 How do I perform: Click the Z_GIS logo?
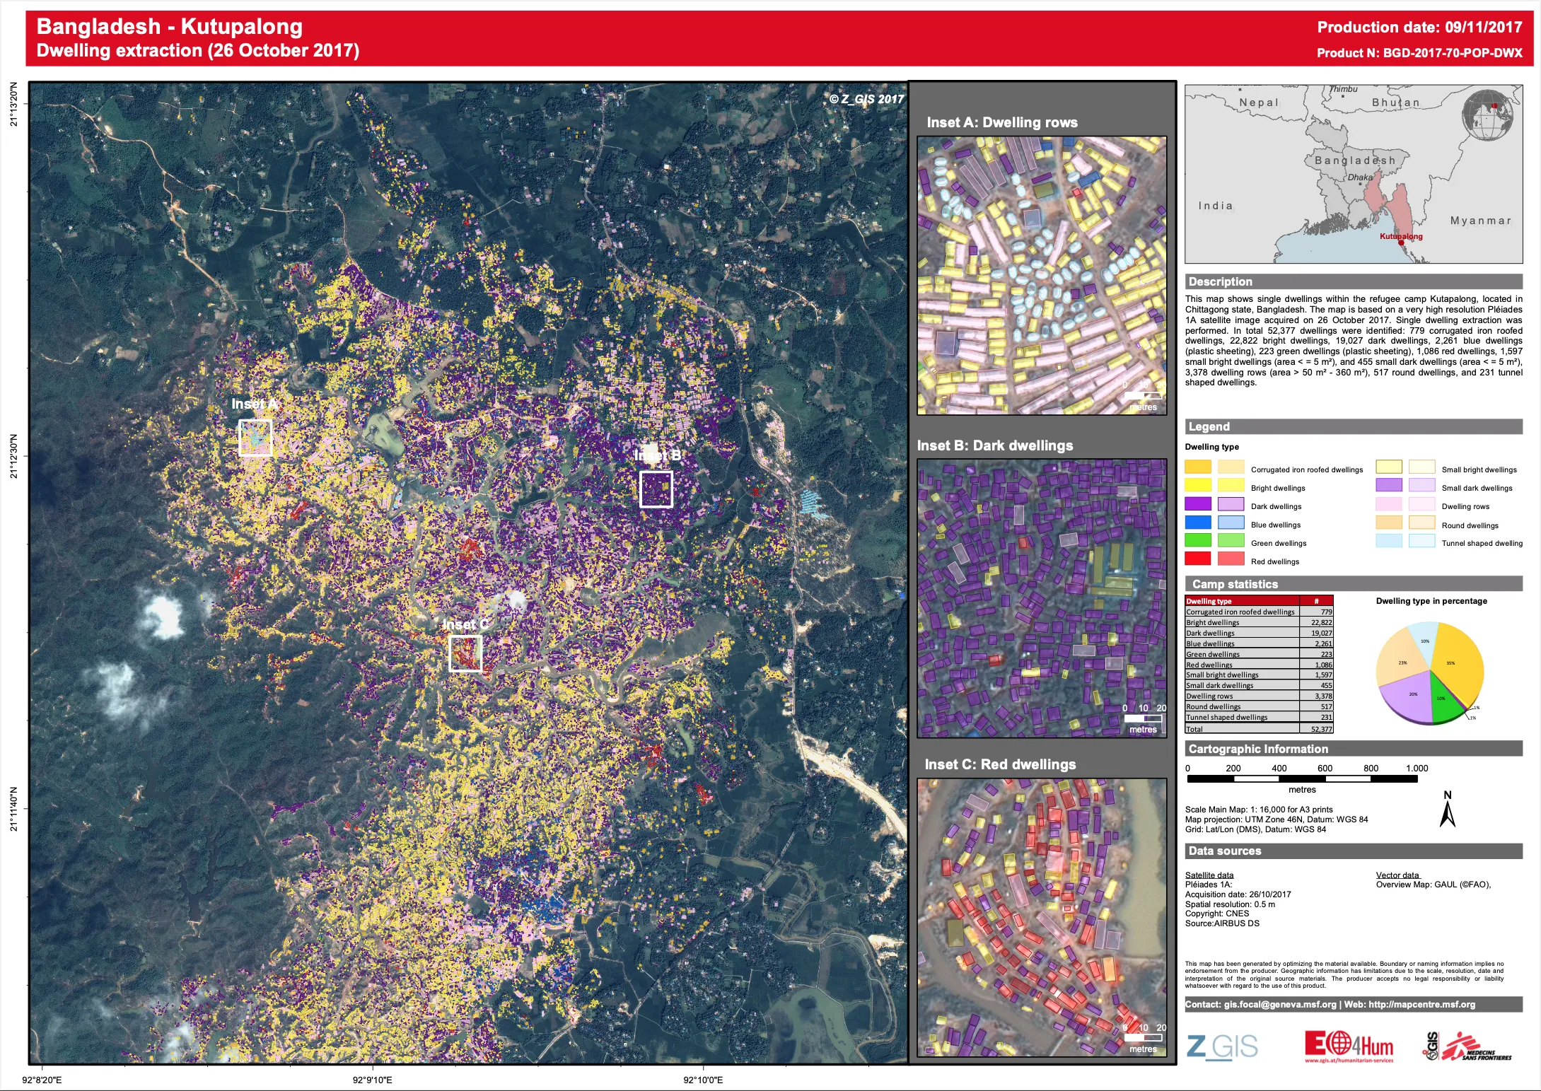1222,1046
